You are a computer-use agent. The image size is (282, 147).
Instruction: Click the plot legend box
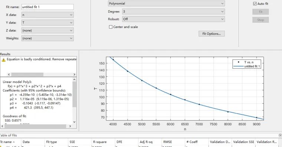point(247,64)
